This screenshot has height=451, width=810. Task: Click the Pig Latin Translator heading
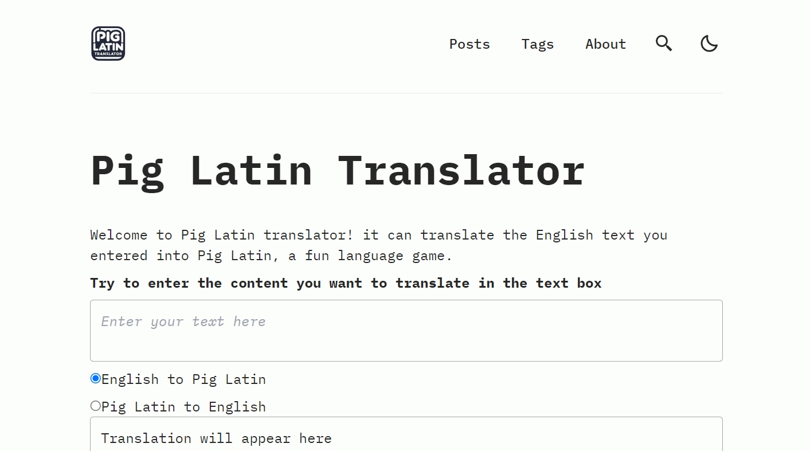point(337,171)
